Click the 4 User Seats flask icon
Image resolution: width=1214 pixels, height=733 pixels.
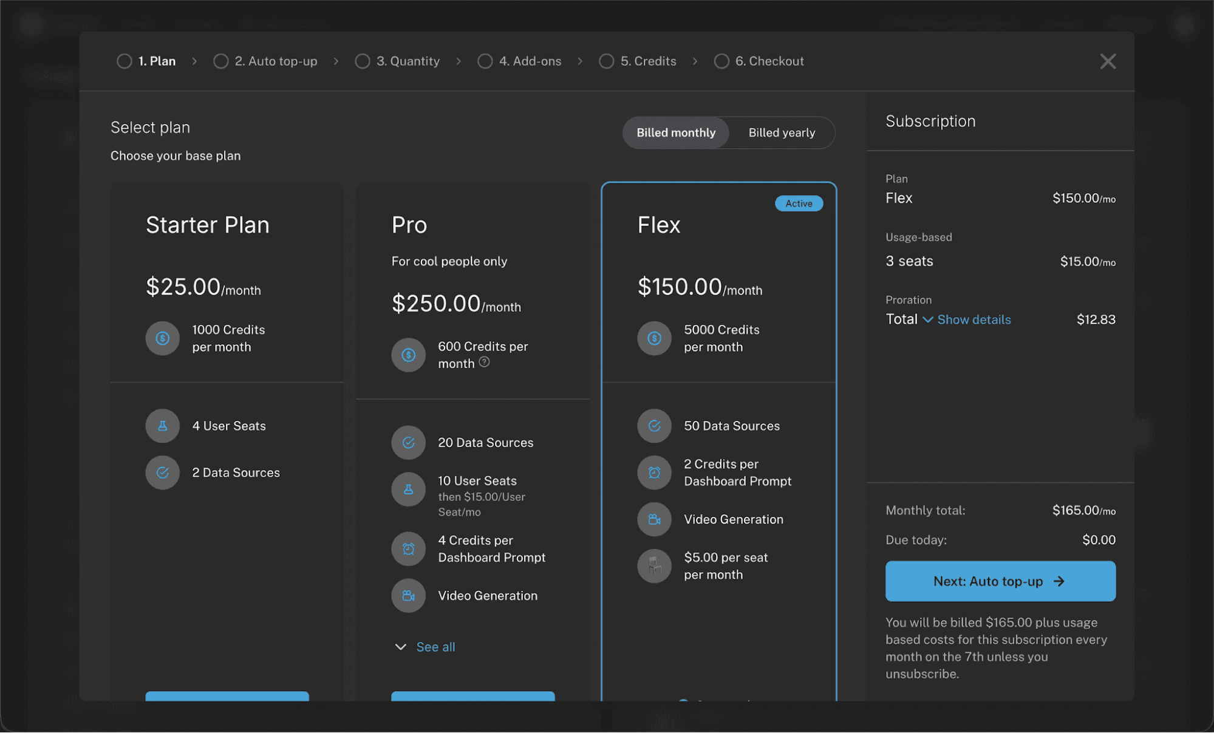(162, 426)
